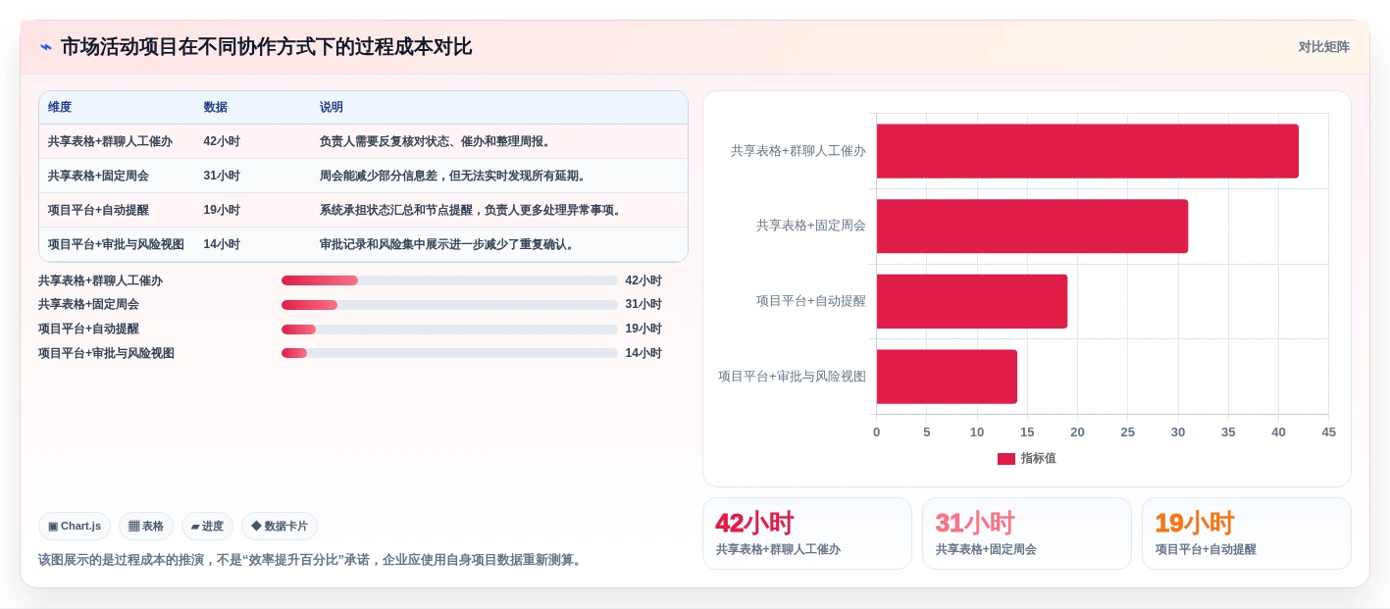This screenshot has width=1390, height=609.
Task: Click the chart axis label 共享表格+群聊人工催办
Action: [x=798, y=151]
